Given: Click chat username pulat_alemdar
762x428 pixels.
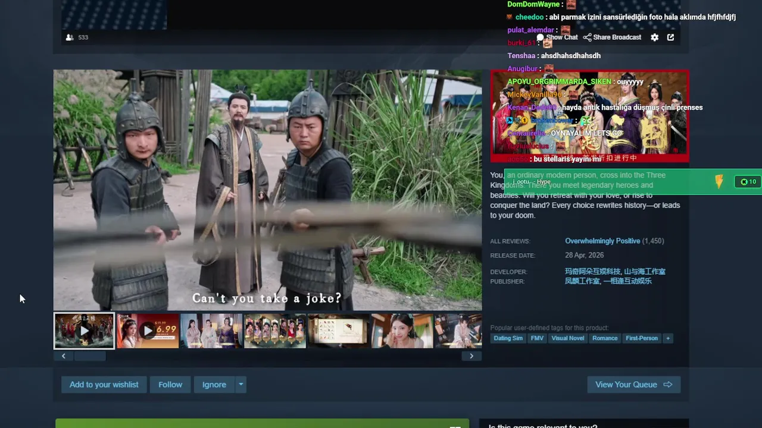Looking at the screenshot, I should 531,30.
